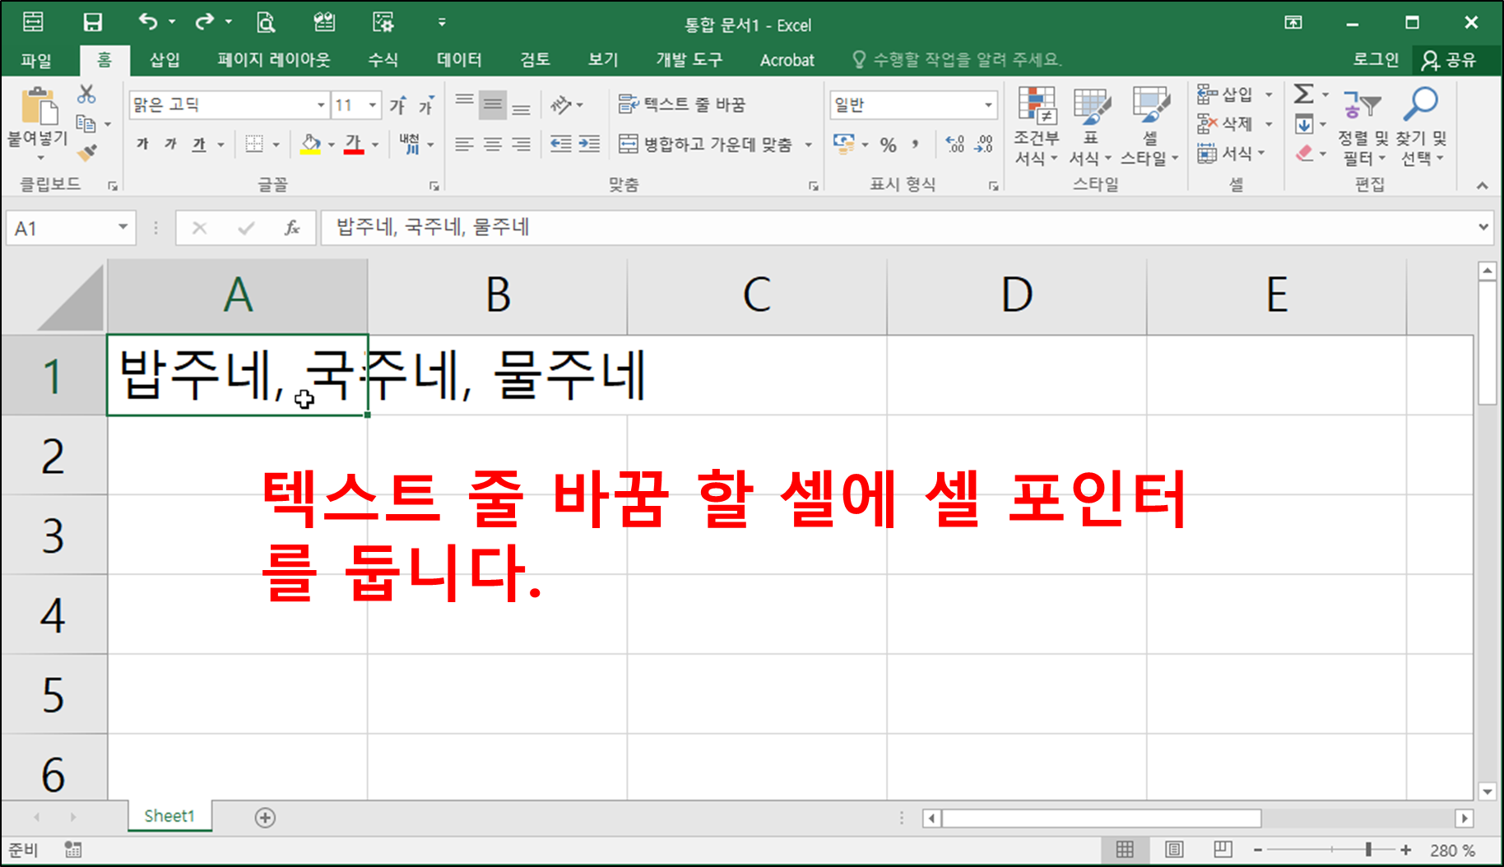
Task: Toggle italic formatting on cell A1
Action: coord(169,144)
